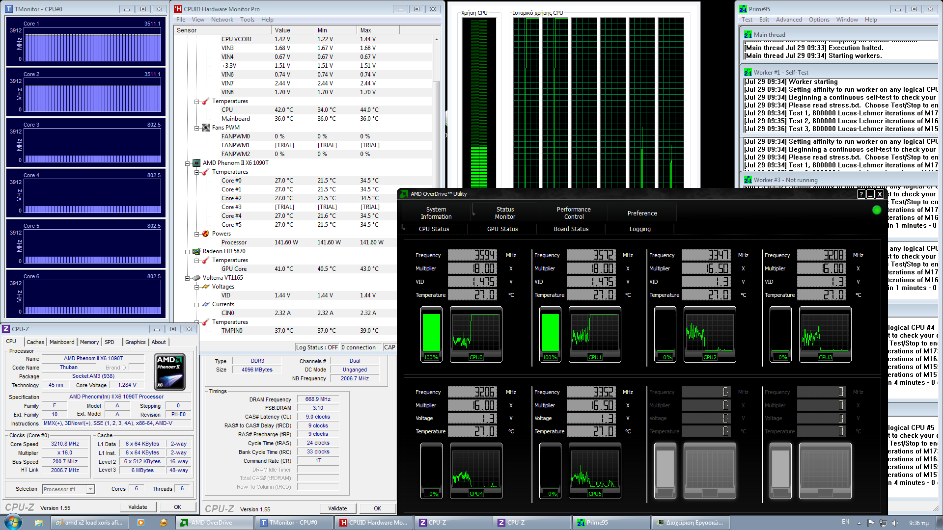Screen dimensions: 943x530
Task: Click the AMD Phenom II logo in CPU-Z
Action: pyautogui.click(x=170, y=372)
